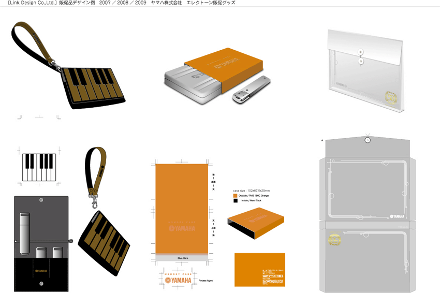440x293 pixels.
Task: Click the 'Recess logos' label
Action: click(x=206, y=280)
